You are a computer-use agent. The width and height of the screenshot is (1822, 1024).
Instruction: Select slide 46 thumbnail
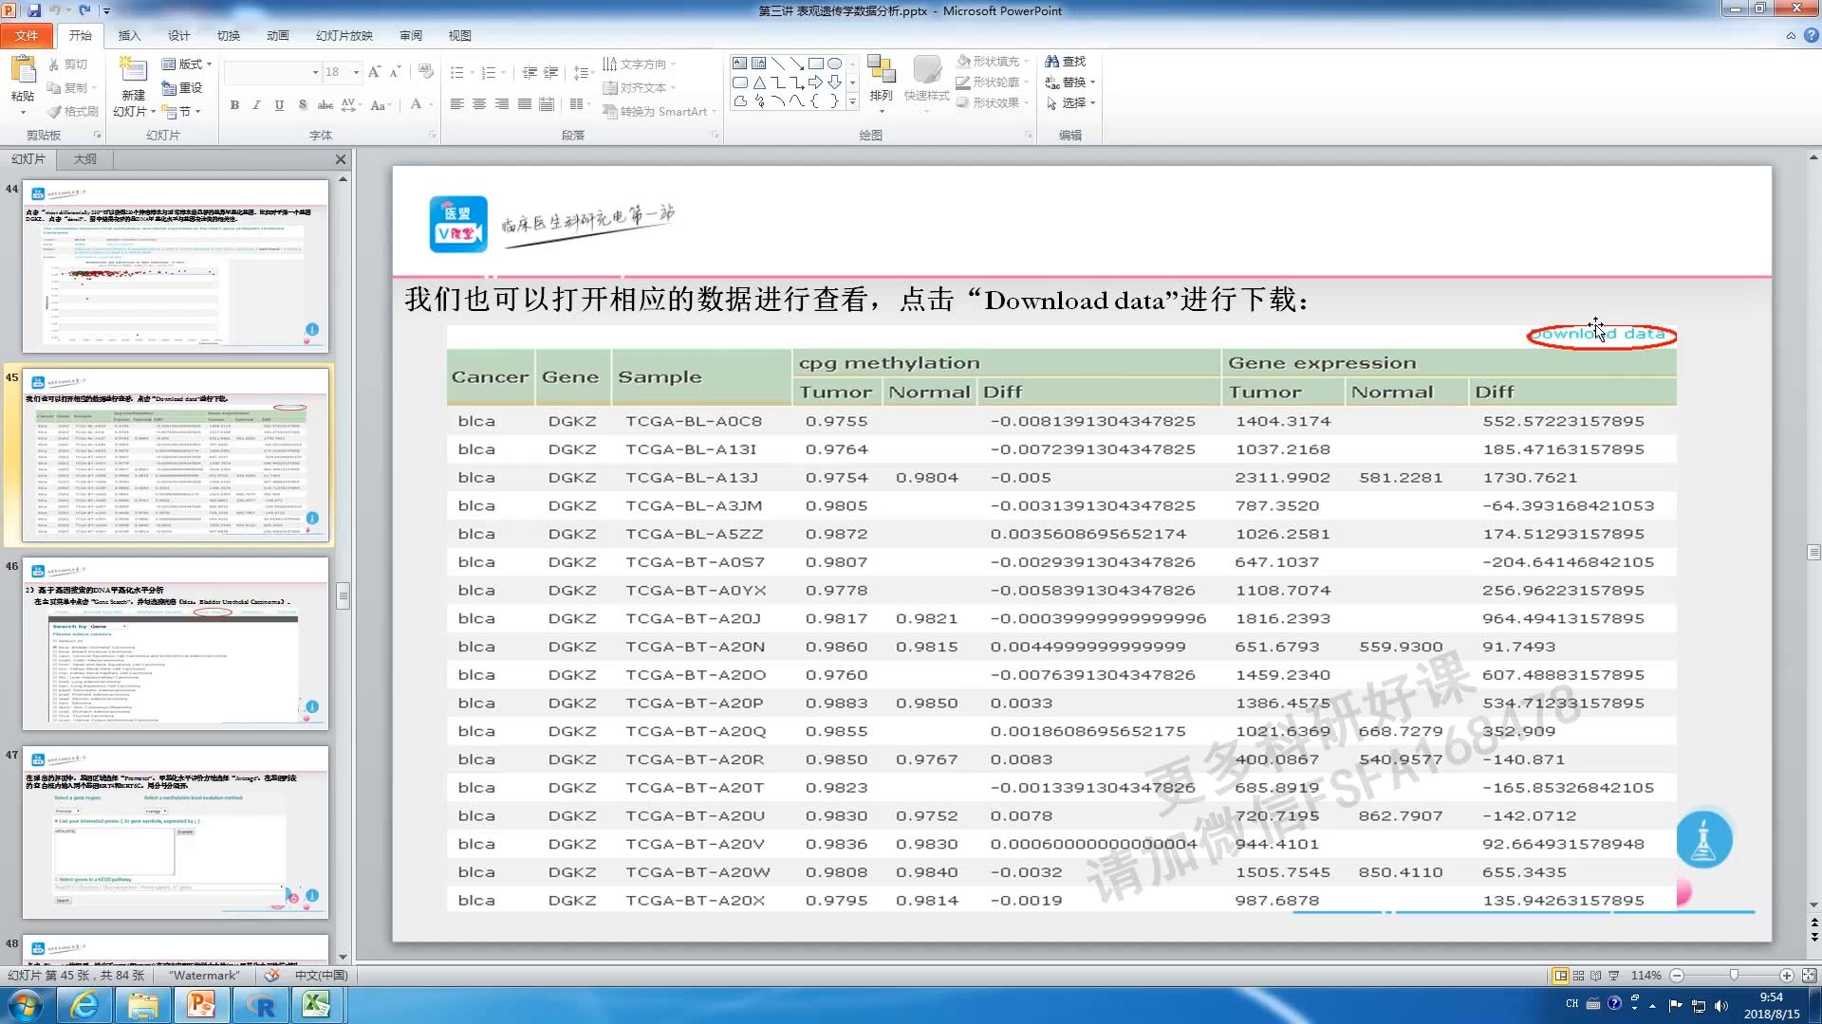click(x=176, y=643)
